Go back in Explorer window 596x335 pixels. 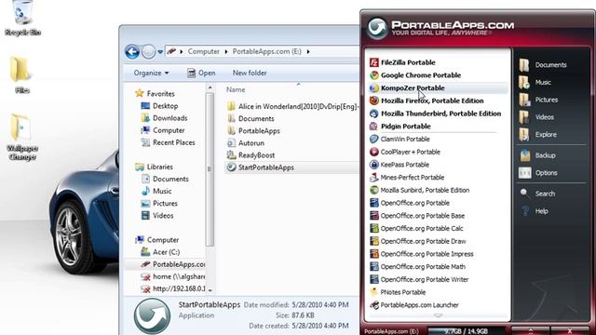click(x=132, y=52)
